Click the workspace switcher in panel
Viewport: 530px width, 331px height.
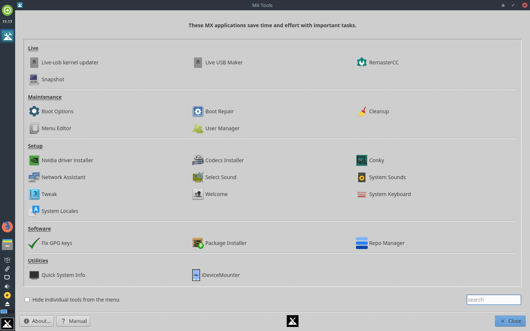(x=7, y=312)
